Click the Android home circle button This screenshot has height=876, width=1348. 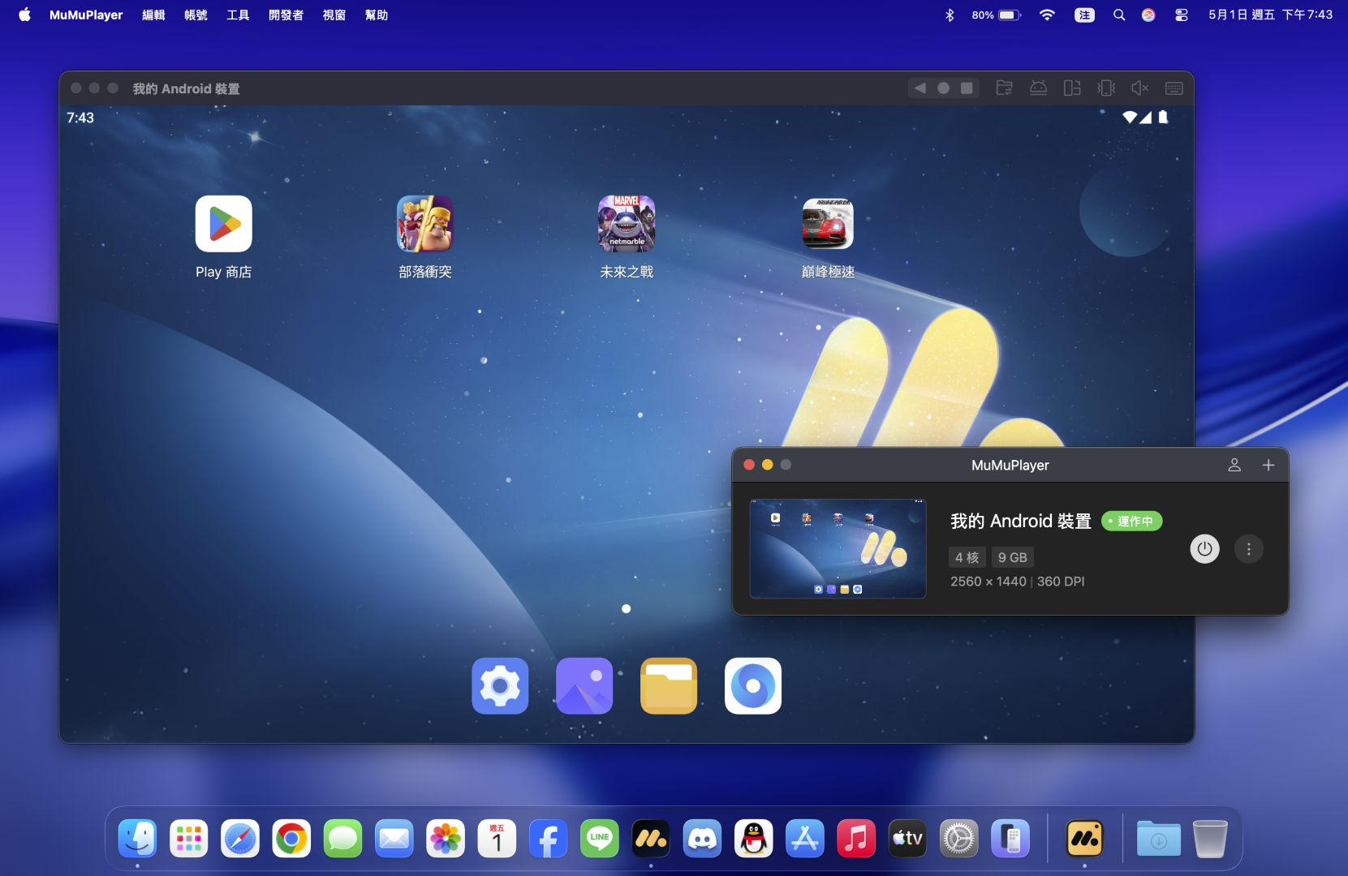click(x=943, y=88)
